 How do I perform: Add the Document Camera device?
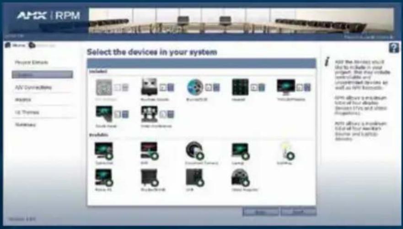[x=195, y=151]
